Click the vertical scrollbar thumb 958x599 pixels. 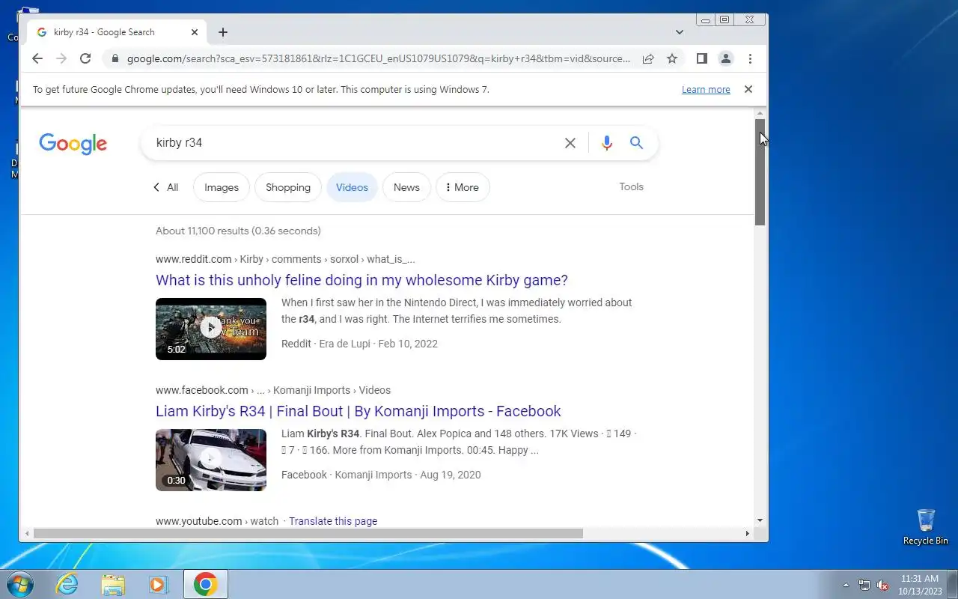point(760,172)
